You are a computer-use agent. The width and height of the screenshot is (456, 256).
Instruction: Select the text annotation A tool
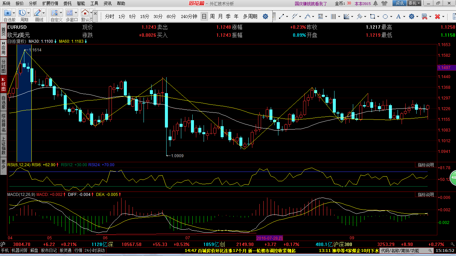398,16
